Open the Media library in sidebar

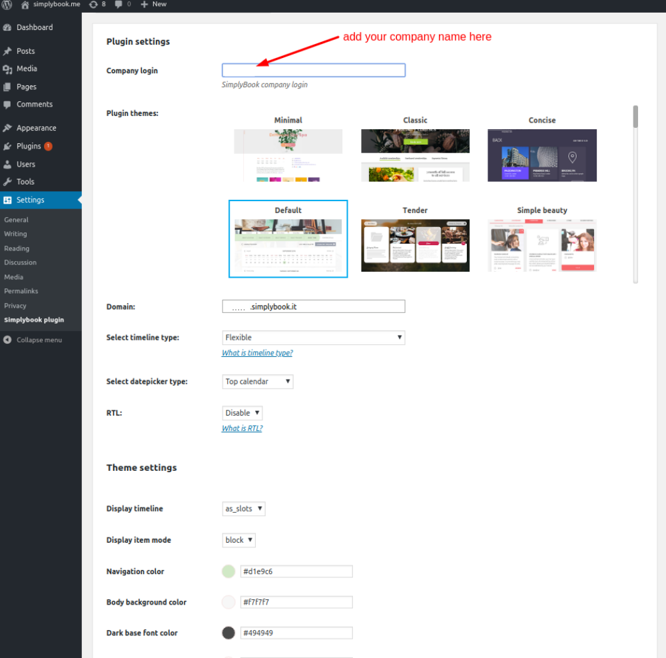(x=27, y=69)
